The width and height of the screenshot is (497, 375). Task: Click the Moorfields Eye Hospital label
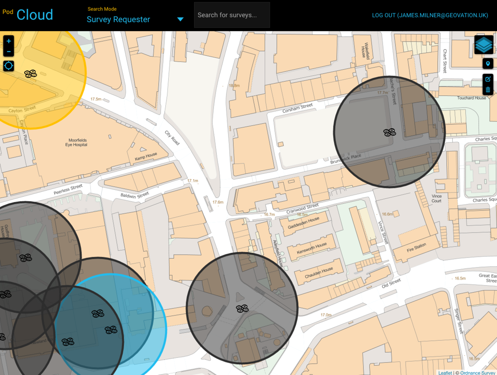tap(76, 142)
